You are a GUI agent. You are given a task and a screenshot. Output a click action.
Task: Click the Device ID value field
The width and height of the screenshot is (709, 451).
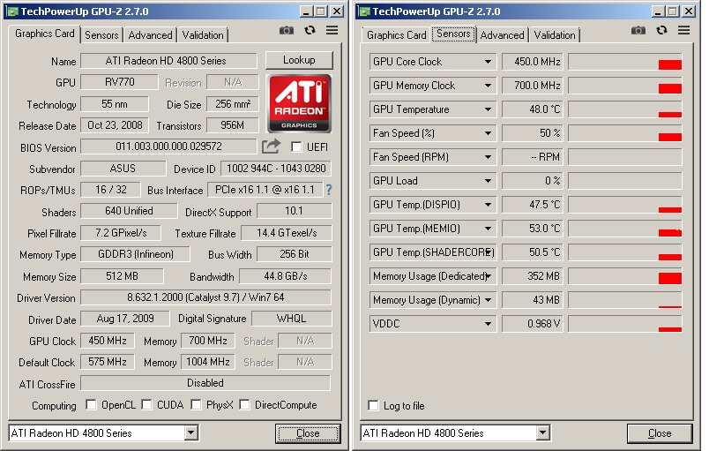click(x=276, y=169)
